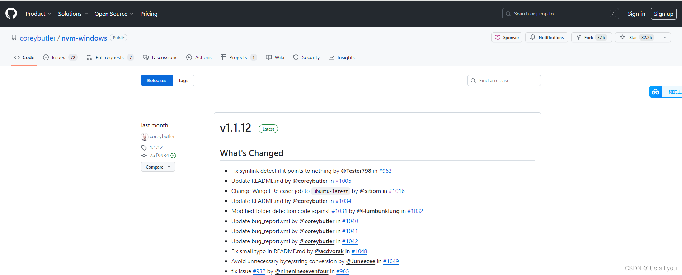Click the slash shortcut key icon in search
Screen dimensions: 682x275
coord(613,14)
